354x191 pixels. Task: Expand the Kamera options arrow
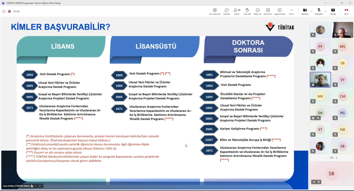click(x=311, y=11)
